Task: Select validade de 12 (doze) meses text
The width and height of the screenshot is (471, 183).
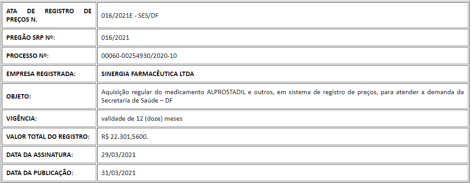Action: tap(142, 118)
